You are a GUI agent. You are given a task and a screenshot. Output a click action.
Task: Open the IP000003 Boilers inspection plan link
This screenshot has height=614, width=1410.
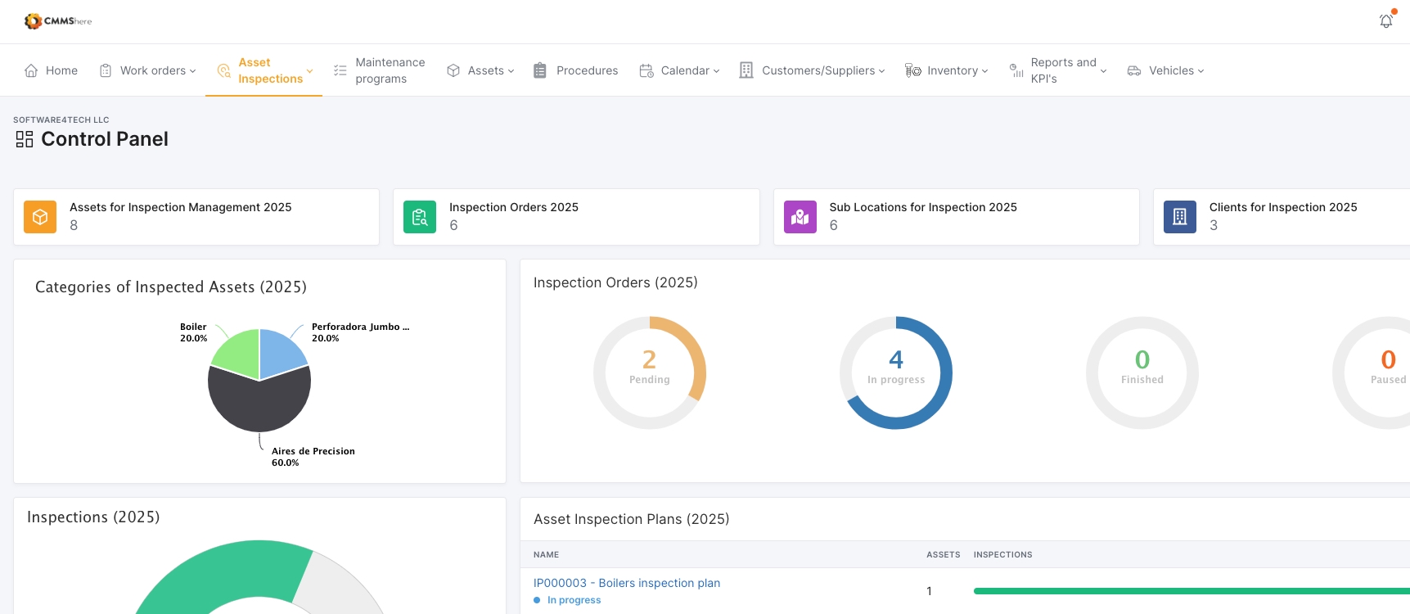pyautogui.click(x=626, y=583)
